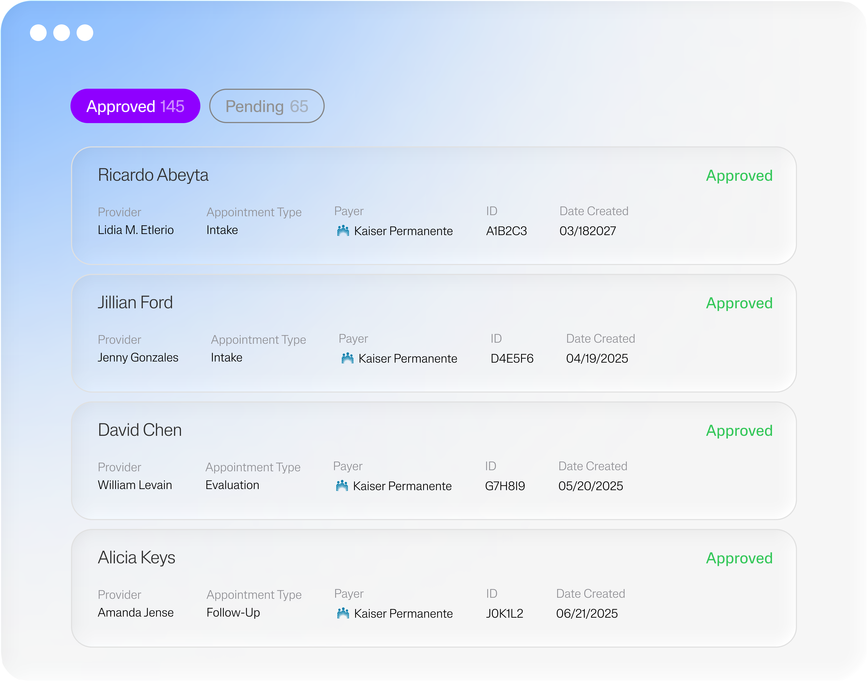Click provider name William Levain
The height and width of the screenshot is (682, 868).
pyautogui.click(x=135, y=485)
